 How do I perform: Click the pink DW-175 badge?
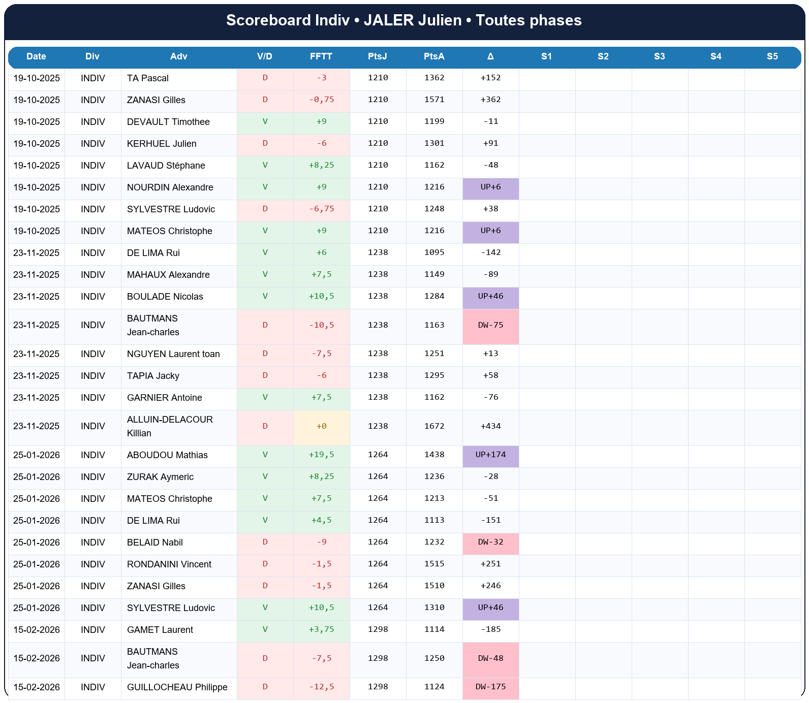(x=490, y=687)
